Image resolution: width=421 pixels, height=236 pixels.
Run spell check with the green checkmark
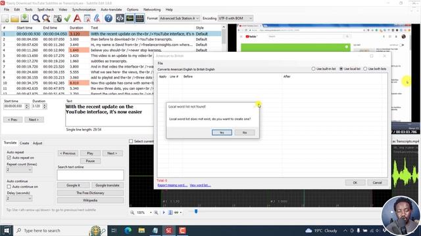[x=67, y=18]
